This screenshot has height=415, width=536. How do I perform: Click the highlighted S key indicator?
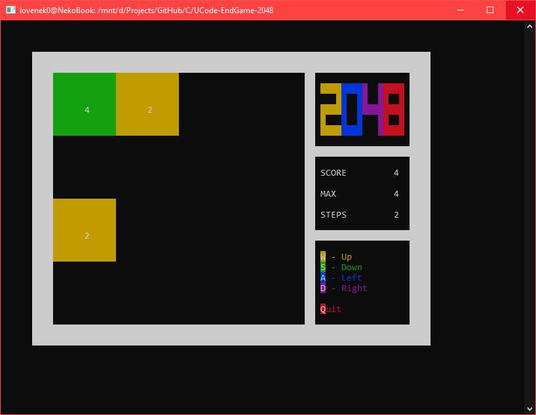[323, 267]
